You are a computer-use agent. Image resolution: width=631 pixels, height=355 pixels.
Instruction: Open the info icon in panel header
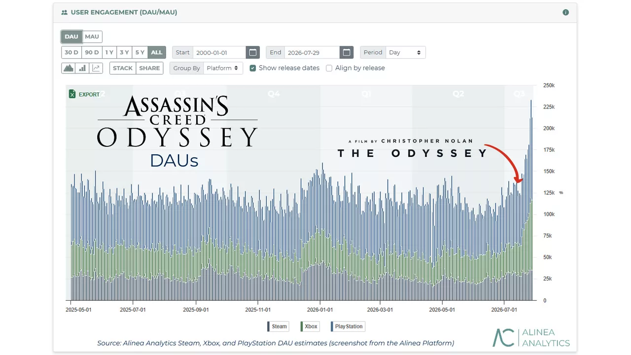pos(566,12)
